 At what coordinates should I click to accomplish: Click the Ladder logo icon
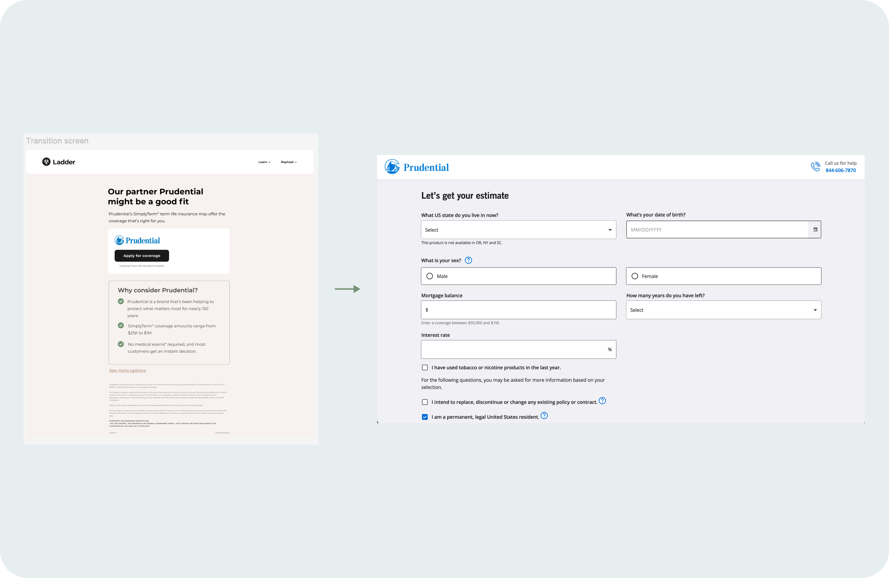(46, 162)
